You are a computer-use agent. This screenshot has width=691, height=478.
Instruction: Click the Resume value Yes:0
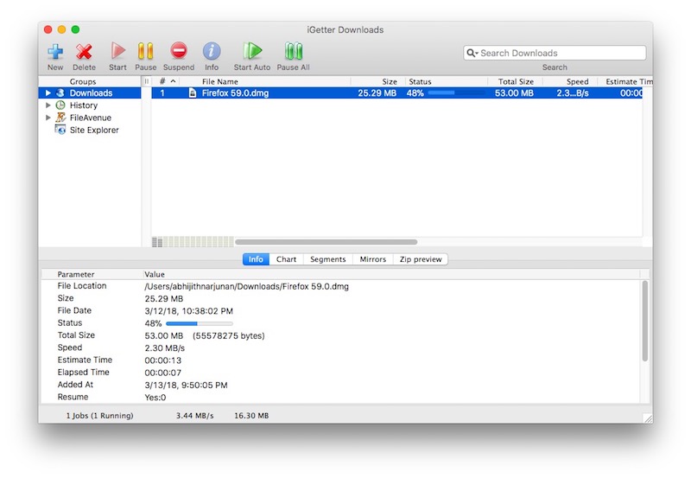[x=155, y=398]
